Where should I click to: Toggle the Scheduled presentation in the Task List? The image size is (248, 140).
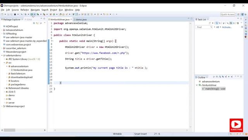click(220, 23)
